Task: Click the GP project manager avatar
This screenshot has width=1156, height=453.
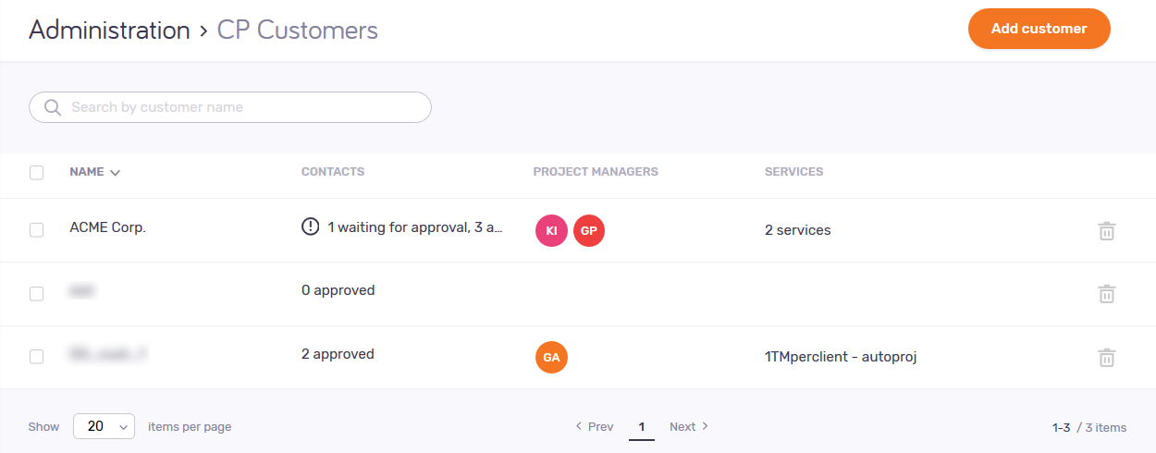Action: tap(589, 231)
